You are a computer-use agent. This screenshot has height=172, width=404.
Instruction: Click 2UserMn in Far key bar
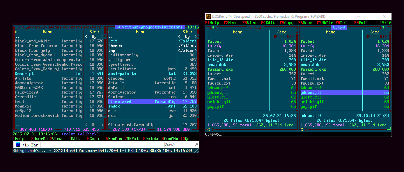pyautogui.click(x=40, y=139)
